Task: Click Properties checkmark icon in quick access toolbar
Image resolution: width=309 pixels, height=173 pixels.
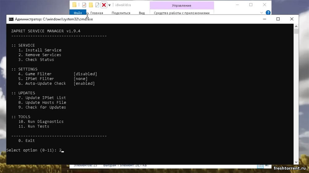Action: pos(84,5)
